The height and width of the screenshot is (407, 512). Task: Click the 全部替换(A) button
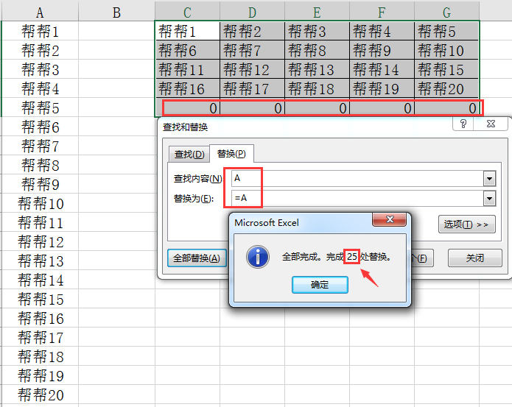click(x=197, y=258)
